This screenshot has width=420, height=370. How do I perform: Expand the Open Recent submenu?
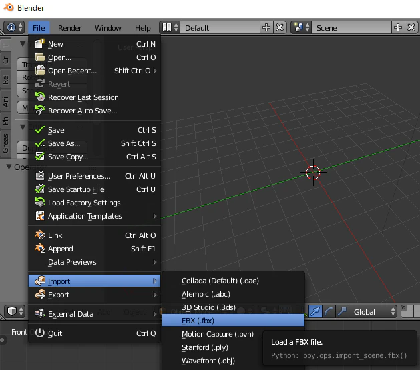[95, 71]
